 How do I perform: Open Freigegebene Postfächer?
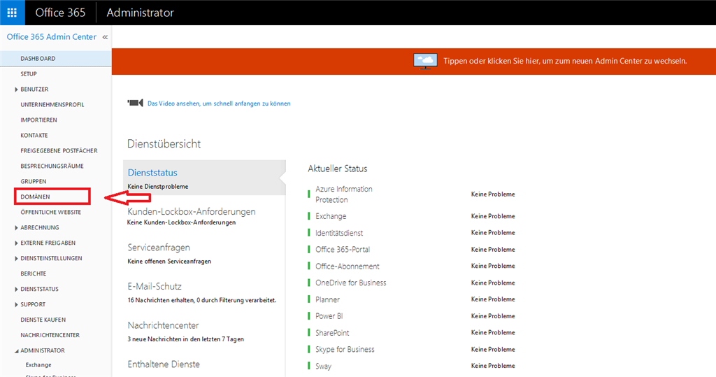pos(59,151)
